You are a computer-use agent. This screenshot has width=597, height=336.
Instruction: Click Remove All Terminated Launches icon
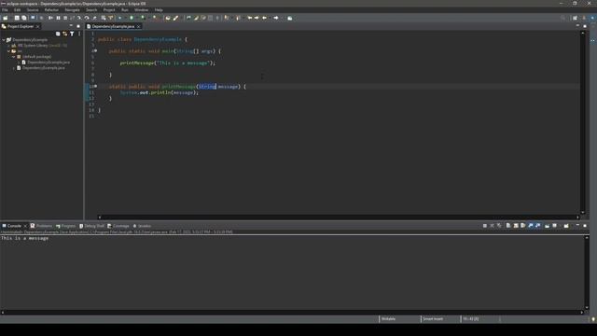pos(499,226)
